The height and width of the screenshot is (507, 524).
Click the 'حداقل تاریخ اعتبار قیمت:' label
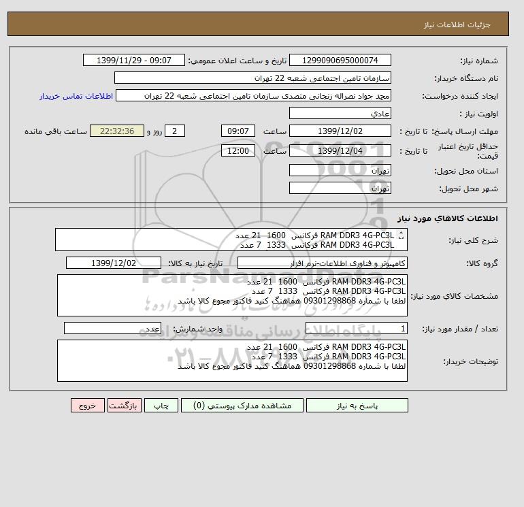coord(468,151)
